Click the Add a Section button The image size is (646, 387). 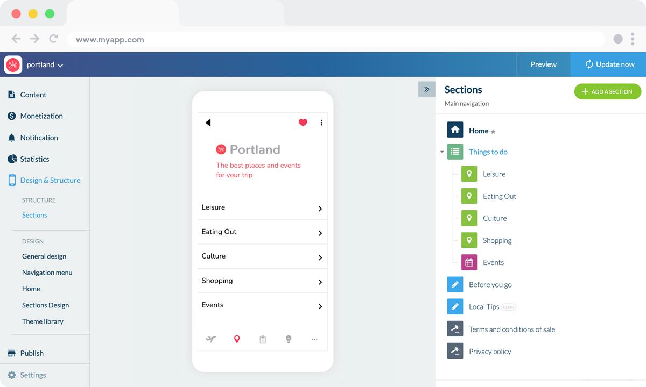coord(607,91)
